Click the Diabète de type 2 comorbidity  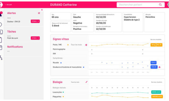132,20
